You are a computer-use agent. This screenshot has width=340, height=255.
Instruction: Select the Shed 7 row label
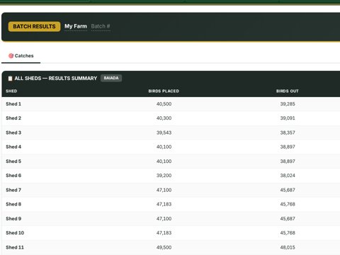coord(13,190)
